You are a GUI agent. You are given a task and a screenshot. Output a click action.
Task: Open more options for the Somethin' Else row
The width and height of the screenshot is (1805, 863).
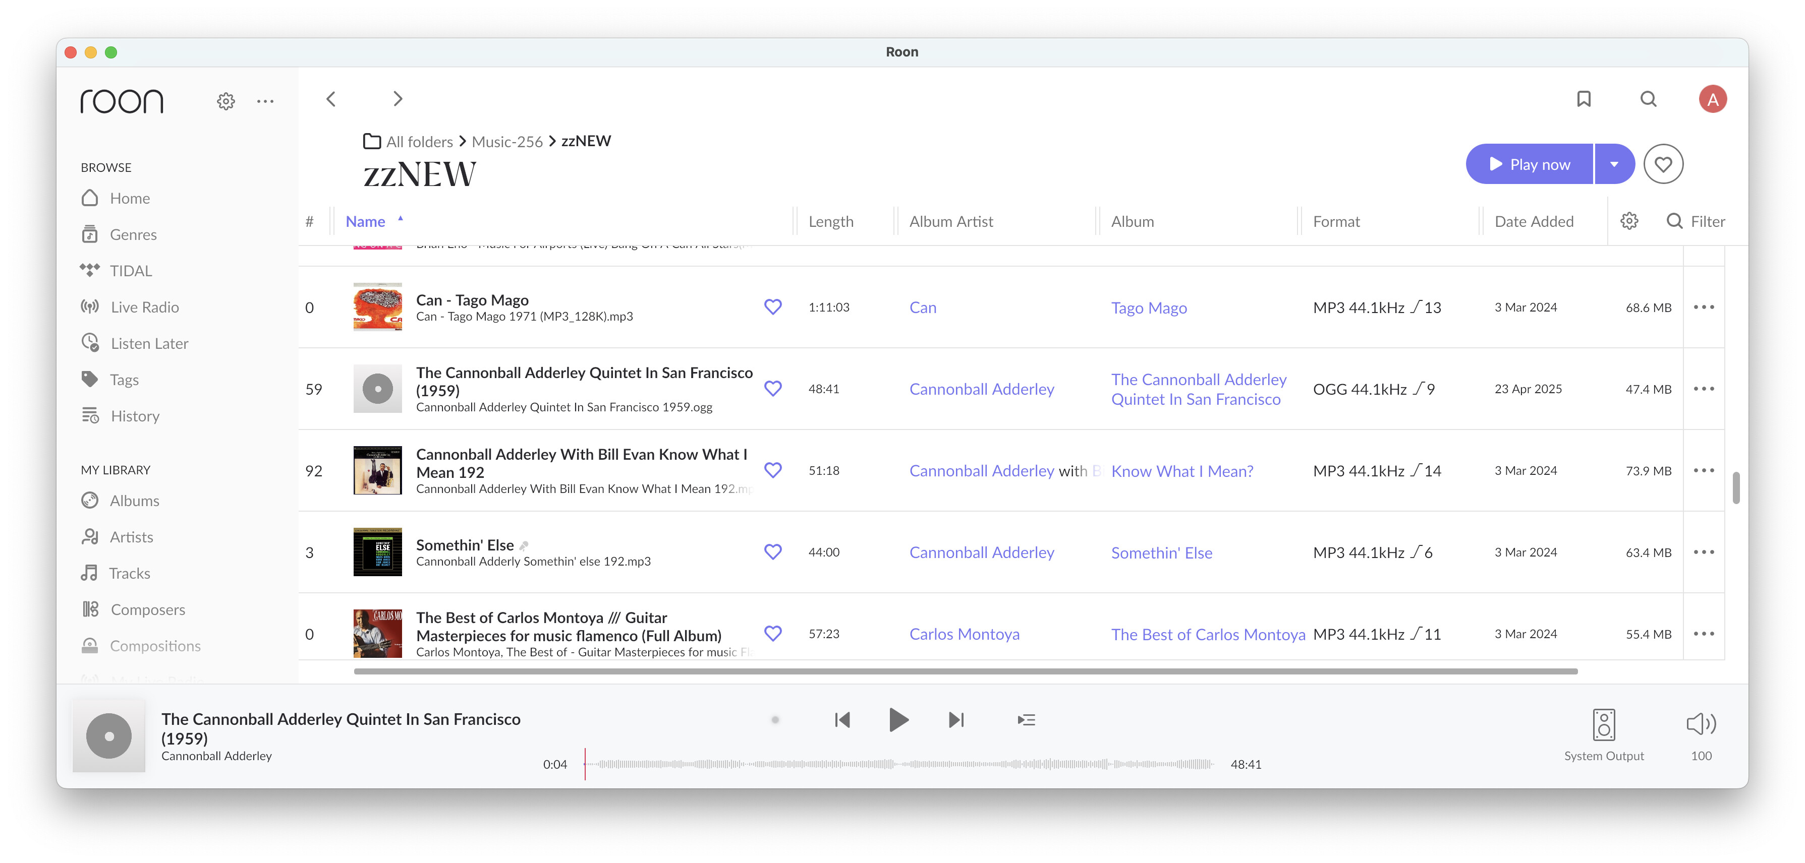tap(1704, 552)
